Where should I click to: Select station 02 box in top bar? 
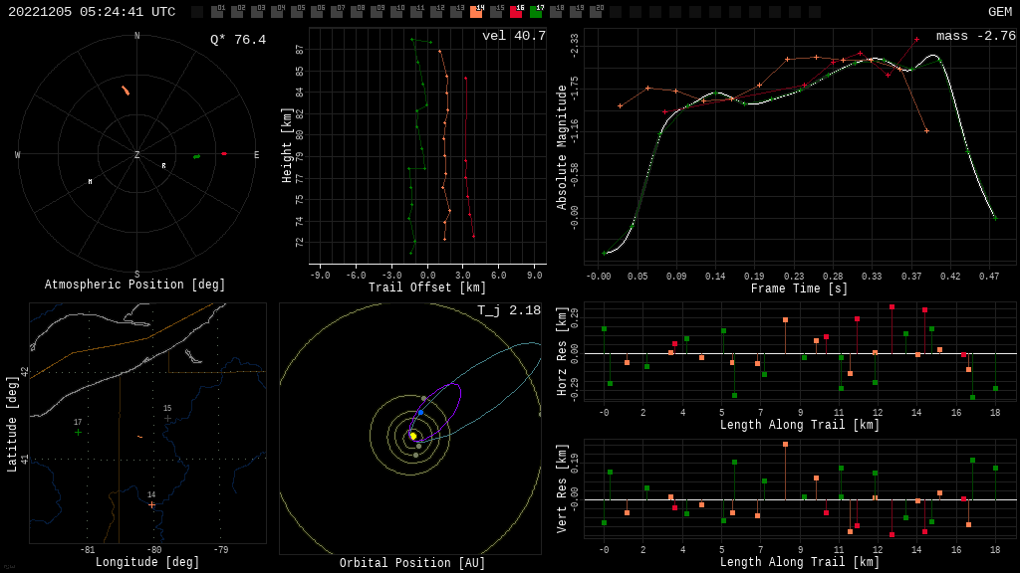(x=237, y=11)
